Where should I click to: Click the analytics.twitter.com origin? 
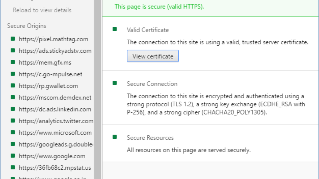point(56,121)
